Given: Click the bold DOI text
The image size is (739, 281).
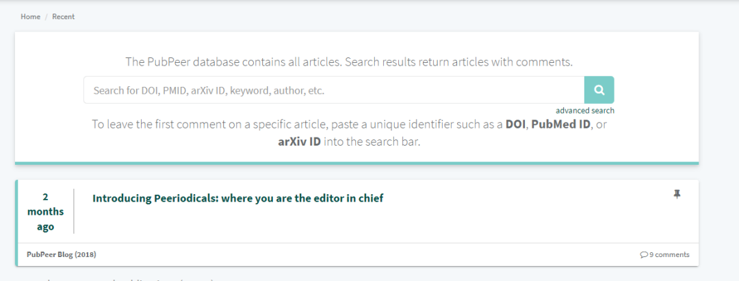Looking at the screenshot, I should coord(515,125).
